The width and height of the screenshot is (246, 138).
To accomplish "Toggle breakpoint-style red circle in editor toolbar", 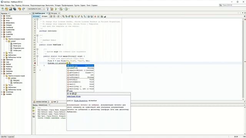I will tap(95, 16).
